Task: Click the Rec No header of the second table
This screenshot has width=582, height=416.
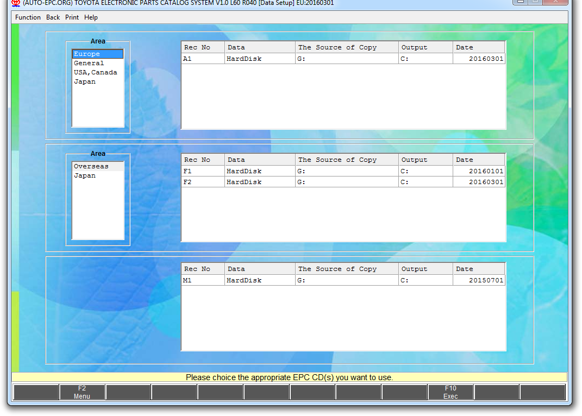Action: point(203,160)
